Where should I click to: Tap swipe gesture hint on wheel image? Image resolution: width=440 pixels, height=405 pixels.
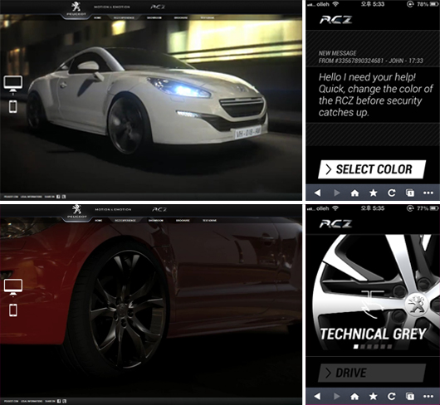[372, 305]
